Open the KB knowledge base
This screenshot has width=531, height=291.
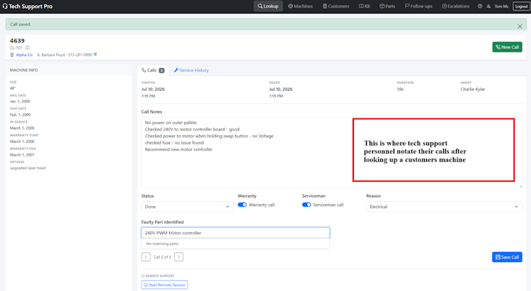click(365, 6)
